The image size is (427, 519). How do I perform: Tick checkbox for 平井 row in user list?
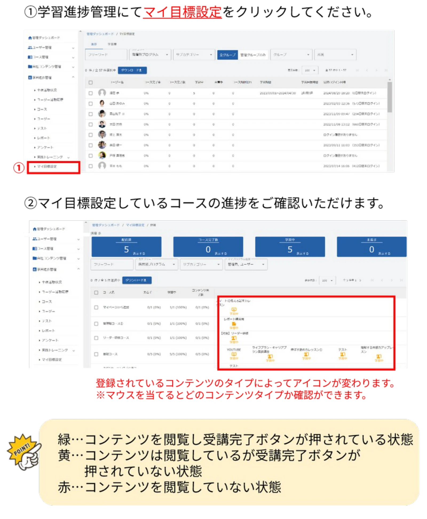(90, 166)
